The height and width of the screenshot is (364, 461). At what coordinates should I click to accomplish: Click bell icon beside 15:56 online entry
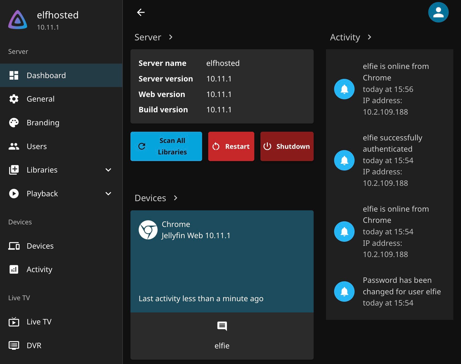click(344, 89)
